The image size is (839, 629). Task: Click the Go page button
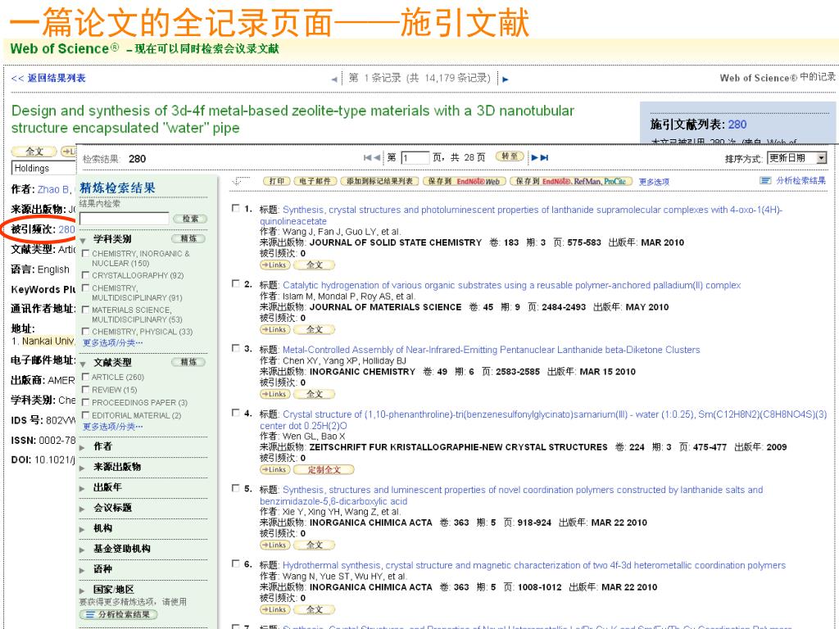[510, 156]
